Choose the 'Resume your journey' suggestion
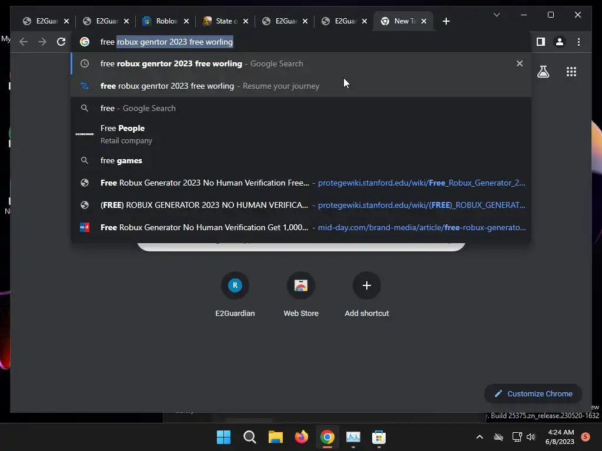 point(302,86)
